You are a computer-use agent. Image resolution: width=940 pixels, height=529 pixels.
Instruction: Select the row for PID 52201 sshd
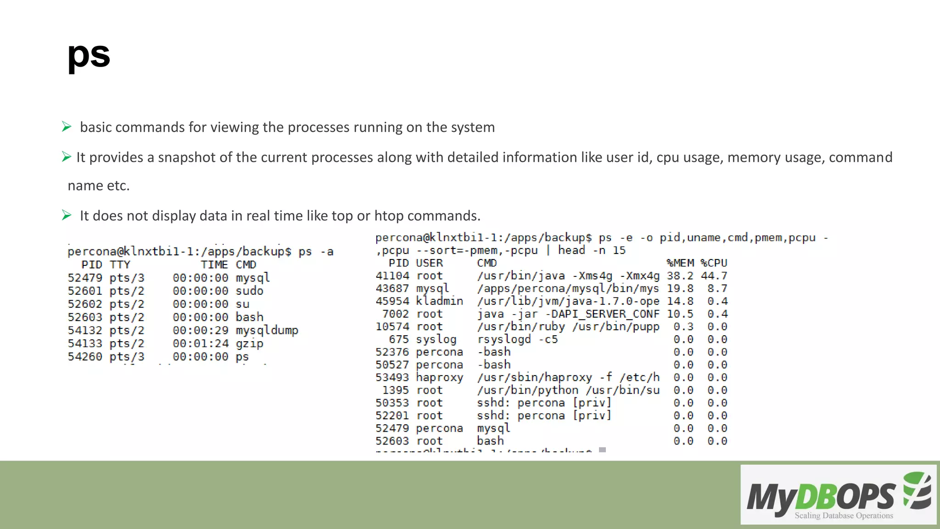pyautogui.click(x=551, y=416)
